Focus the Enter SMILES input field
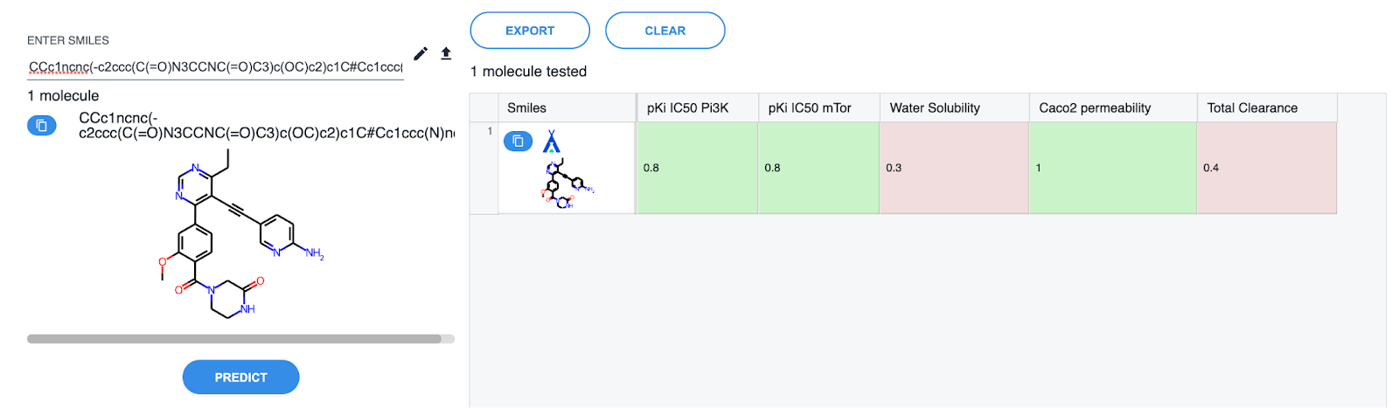 [x=215, y=67]
